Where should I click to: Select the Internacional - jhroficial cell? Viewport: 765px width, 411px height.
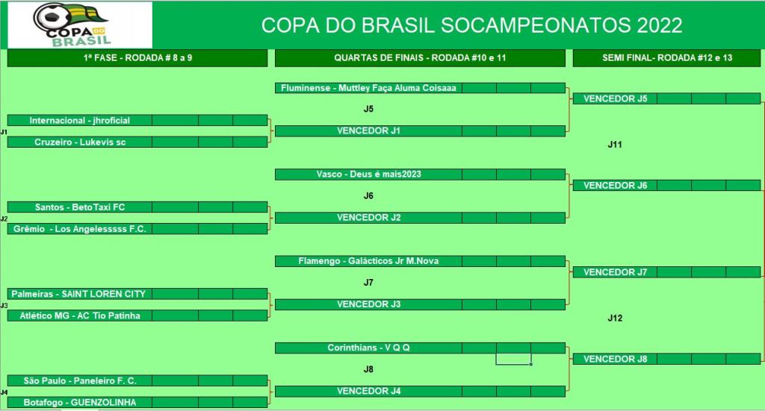click(80, 120)
